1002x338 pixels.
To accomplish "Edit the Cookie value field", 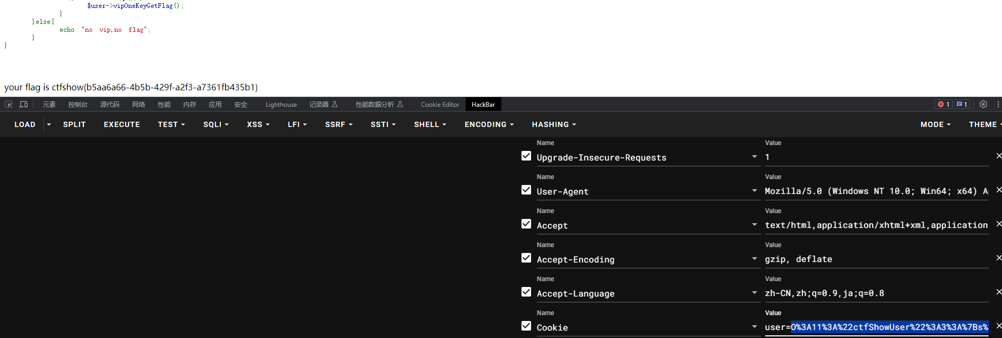I will (876, 327).
